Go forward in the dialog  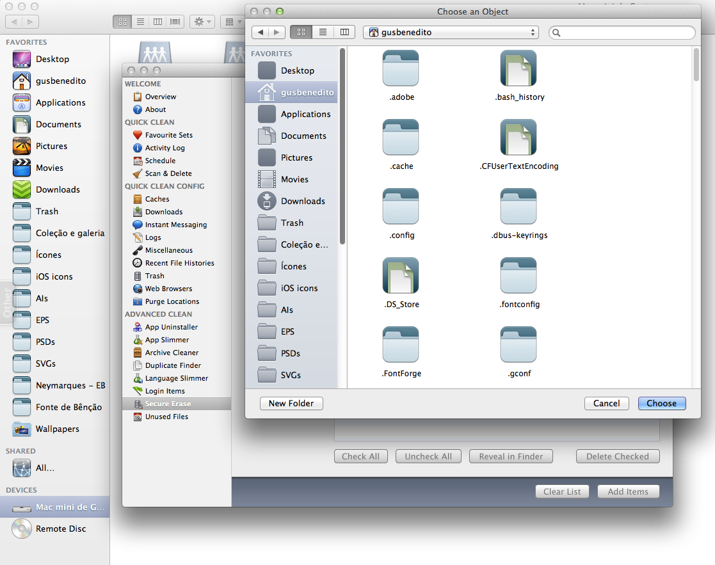click(277, 32)
